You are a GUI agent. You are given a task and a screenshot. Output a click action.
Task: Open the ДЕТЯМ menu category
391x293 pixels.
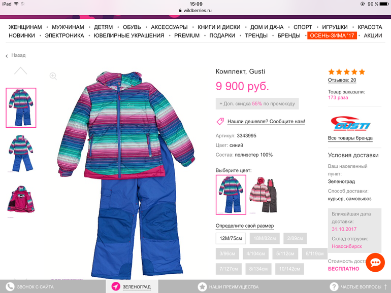[103, 27]
